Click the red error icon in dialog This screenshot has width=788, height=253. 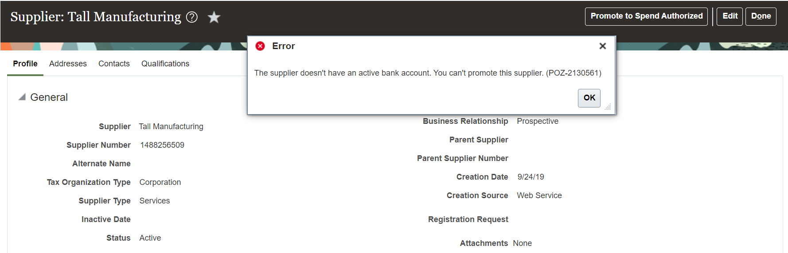(x=260, y=46)
